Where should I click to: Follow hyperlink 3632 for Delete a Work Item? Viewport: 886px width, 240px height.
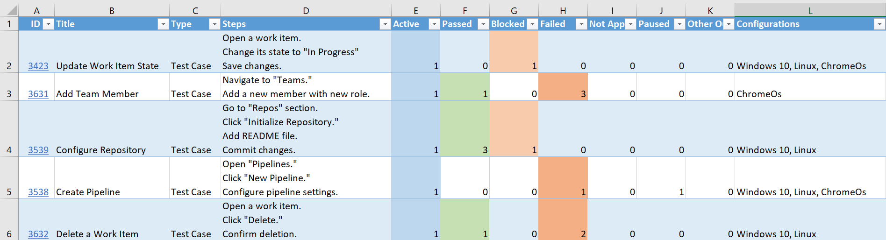click(x=38, y=234)
